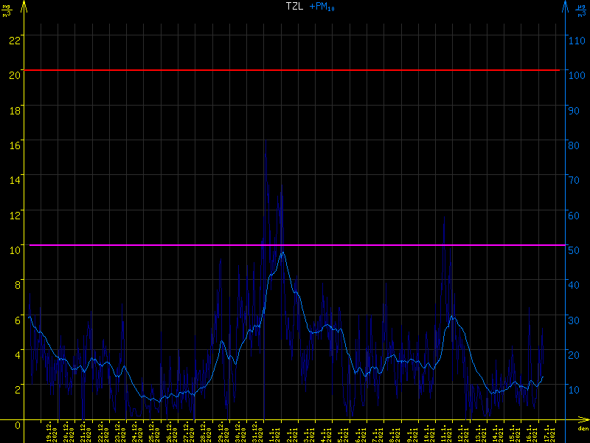Image resolution: width=590 pixels, height=443 pixels.
Task: Select the 17.1.2021 date tick label
Action: pyautogui.click(x=547, y=431)
